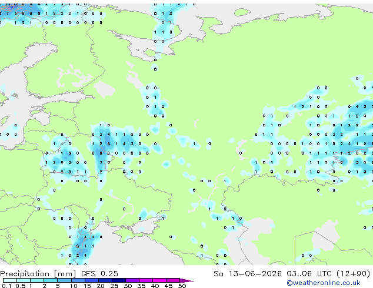Pick the 5 to 10 mm legend swatch
Viewport: 373px width, 288px height.
click(65, 280)
